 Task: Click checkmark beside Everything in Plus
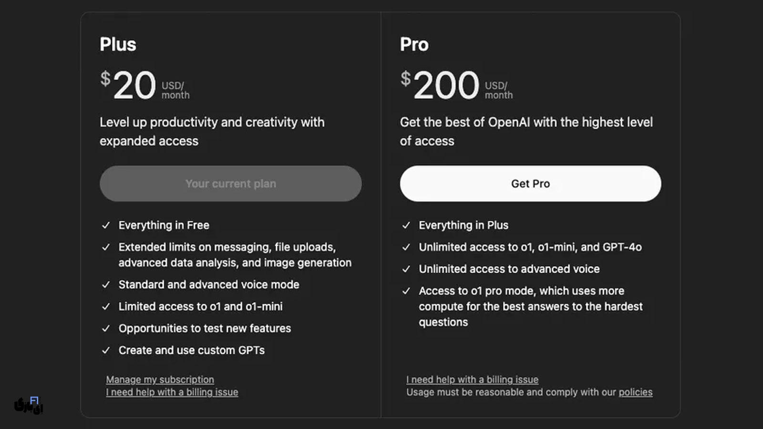click(x=406, y=225)
